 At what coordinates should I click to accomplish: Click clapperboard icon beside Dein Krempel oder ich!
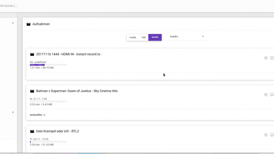(x=32, y=131)
